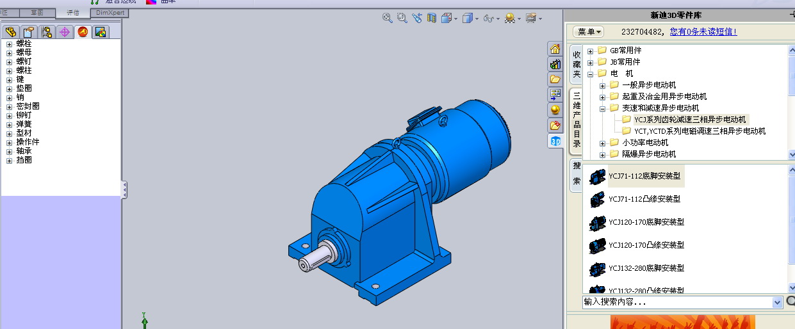Switch to the PropertyManager tab icon
Screen dimensions: 795x329
click(x=28, y=32)
